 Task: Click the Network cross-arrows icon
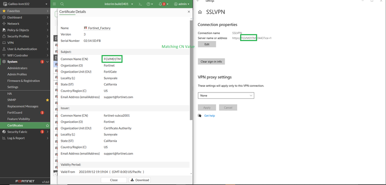pyautogui.click(x=4, y=24)
